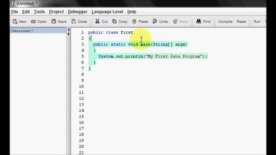Click the New button label
Image resolution: width=276 pixels, height=155 pixels.
point(22,22)
